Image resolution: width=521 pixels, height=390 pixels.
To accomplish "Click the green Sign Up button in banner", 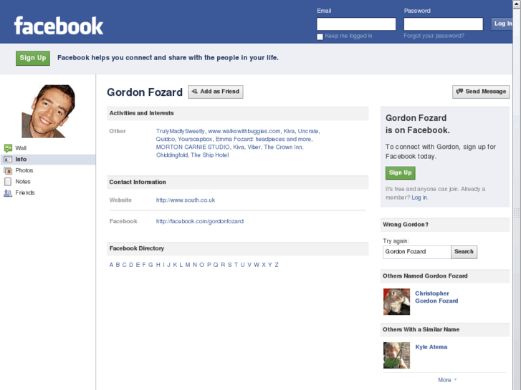I will (33, 58).
